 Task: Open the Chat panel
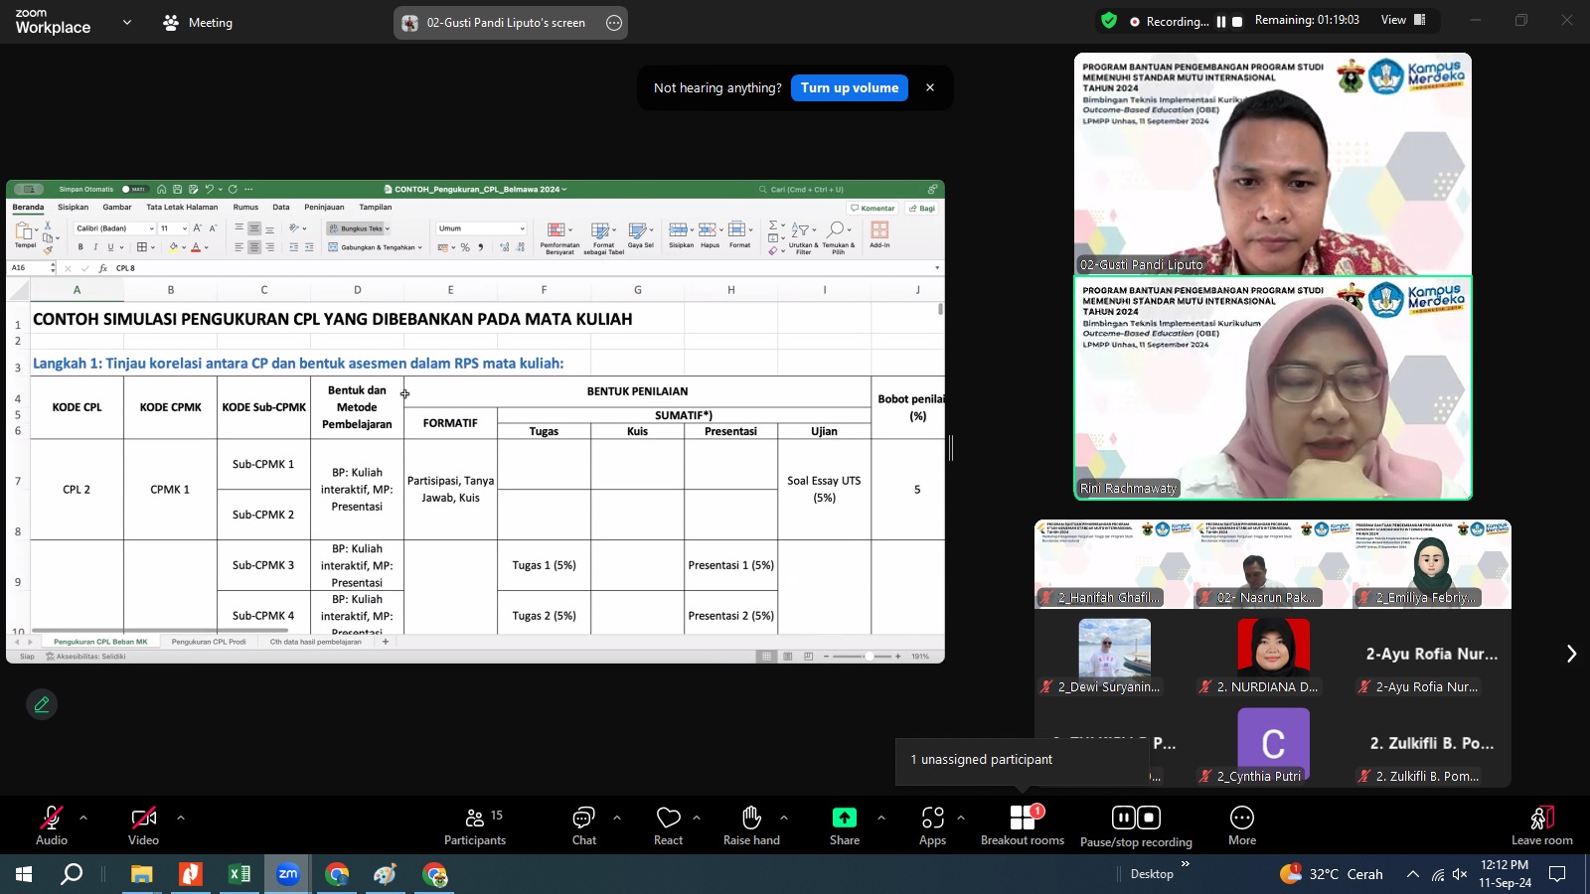(x=583, y=825)
